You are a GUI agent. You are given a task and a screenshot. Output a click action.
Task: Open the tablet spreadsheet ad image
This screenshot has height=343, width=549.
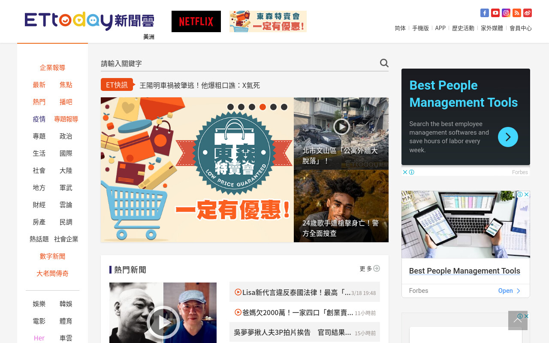(466, 224)
